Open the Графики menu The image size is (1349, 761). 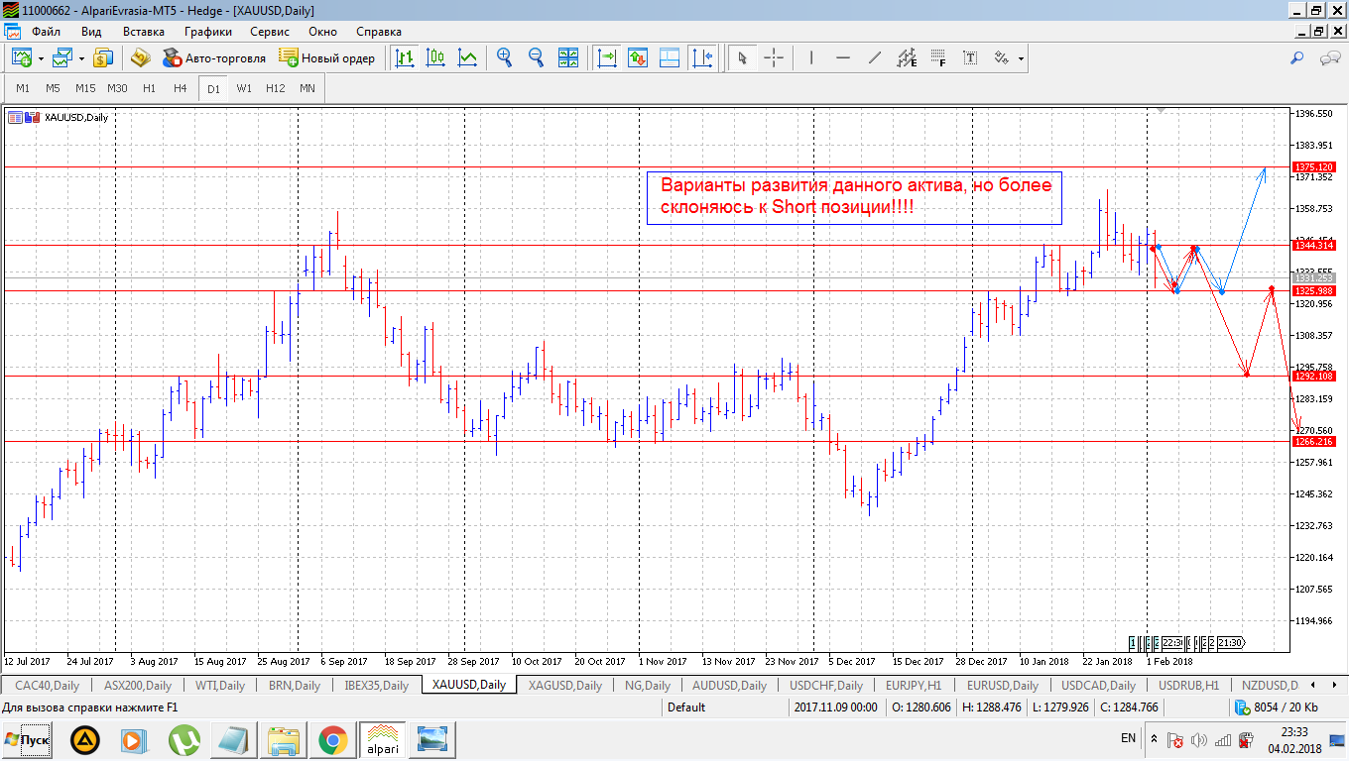[207, 31]
